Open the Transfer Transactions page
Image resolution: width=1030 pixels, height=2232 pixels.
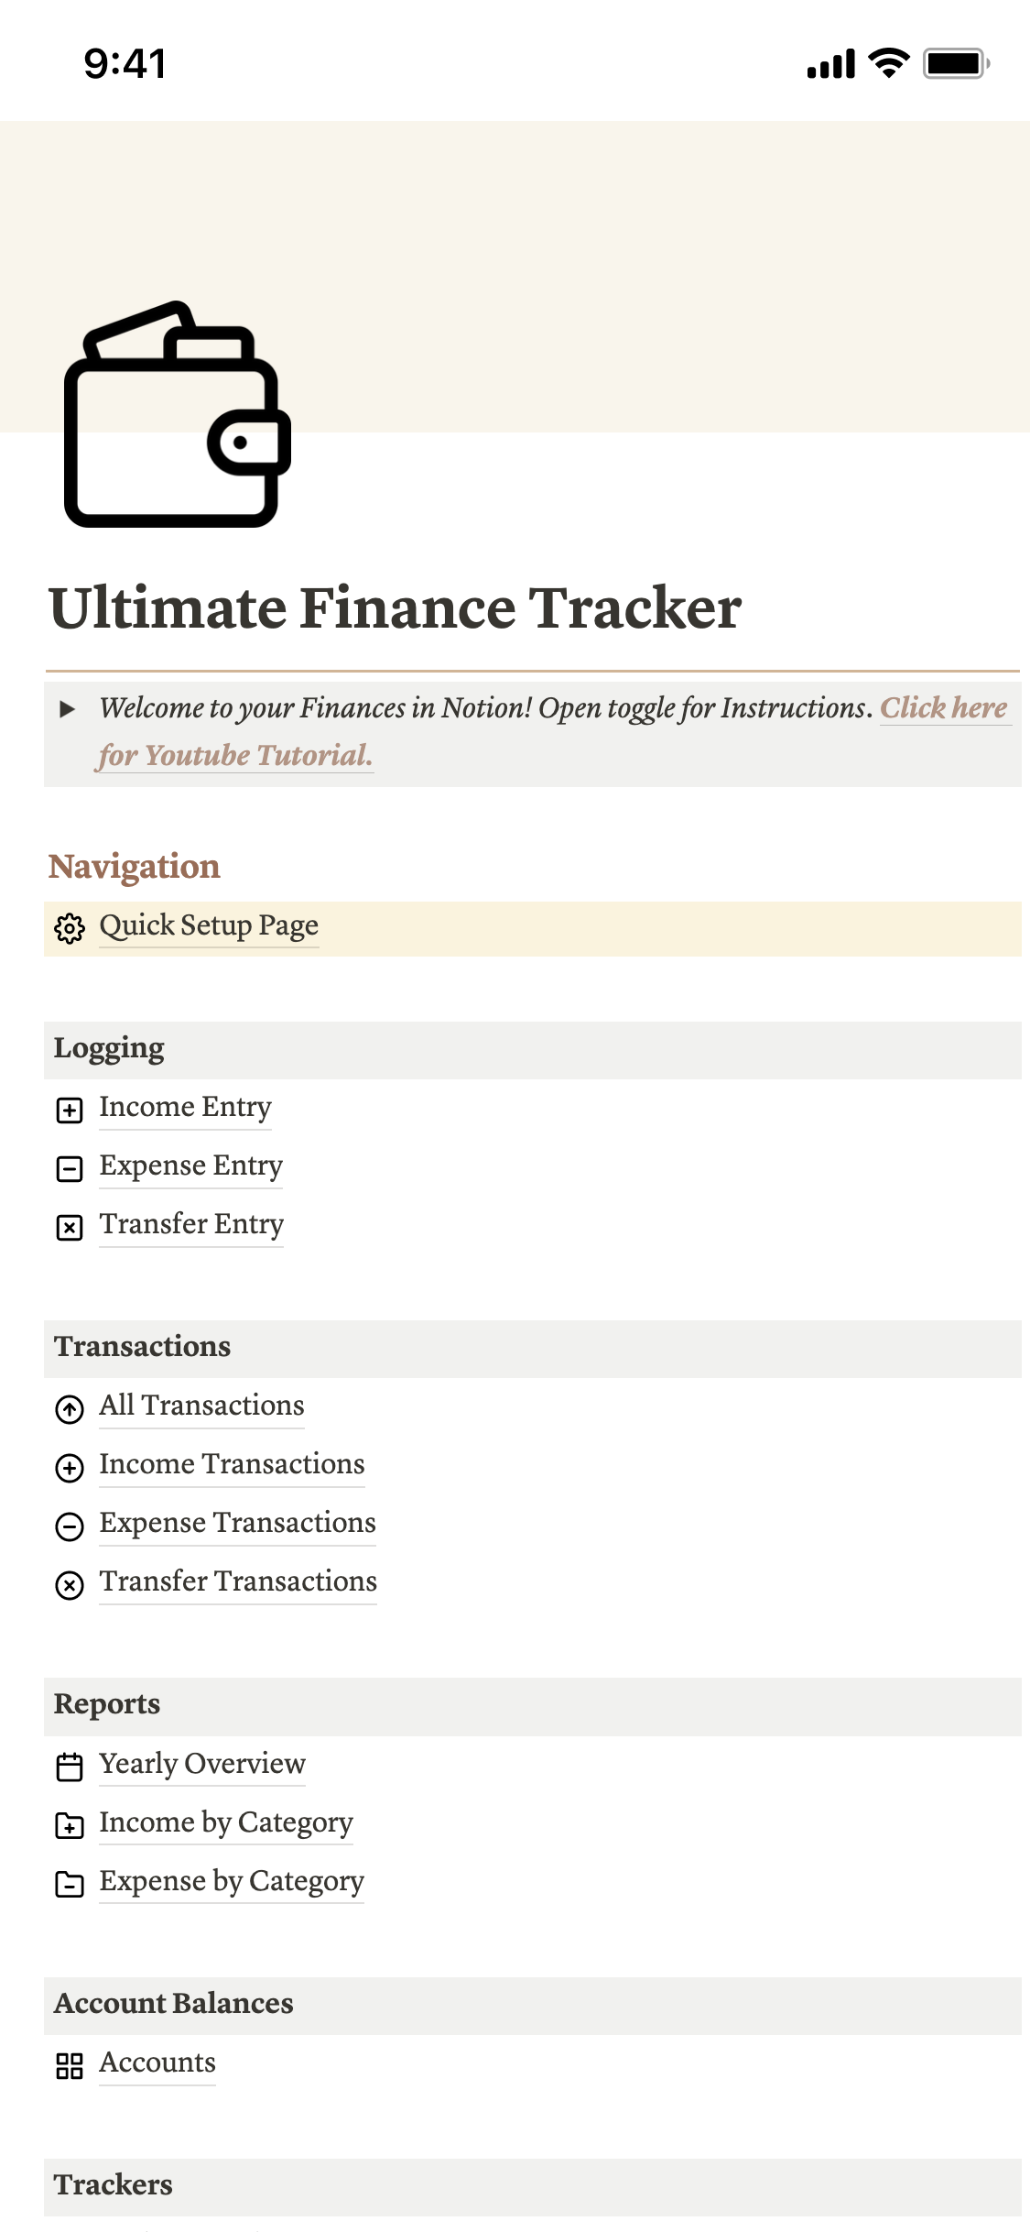point(238,1581)
